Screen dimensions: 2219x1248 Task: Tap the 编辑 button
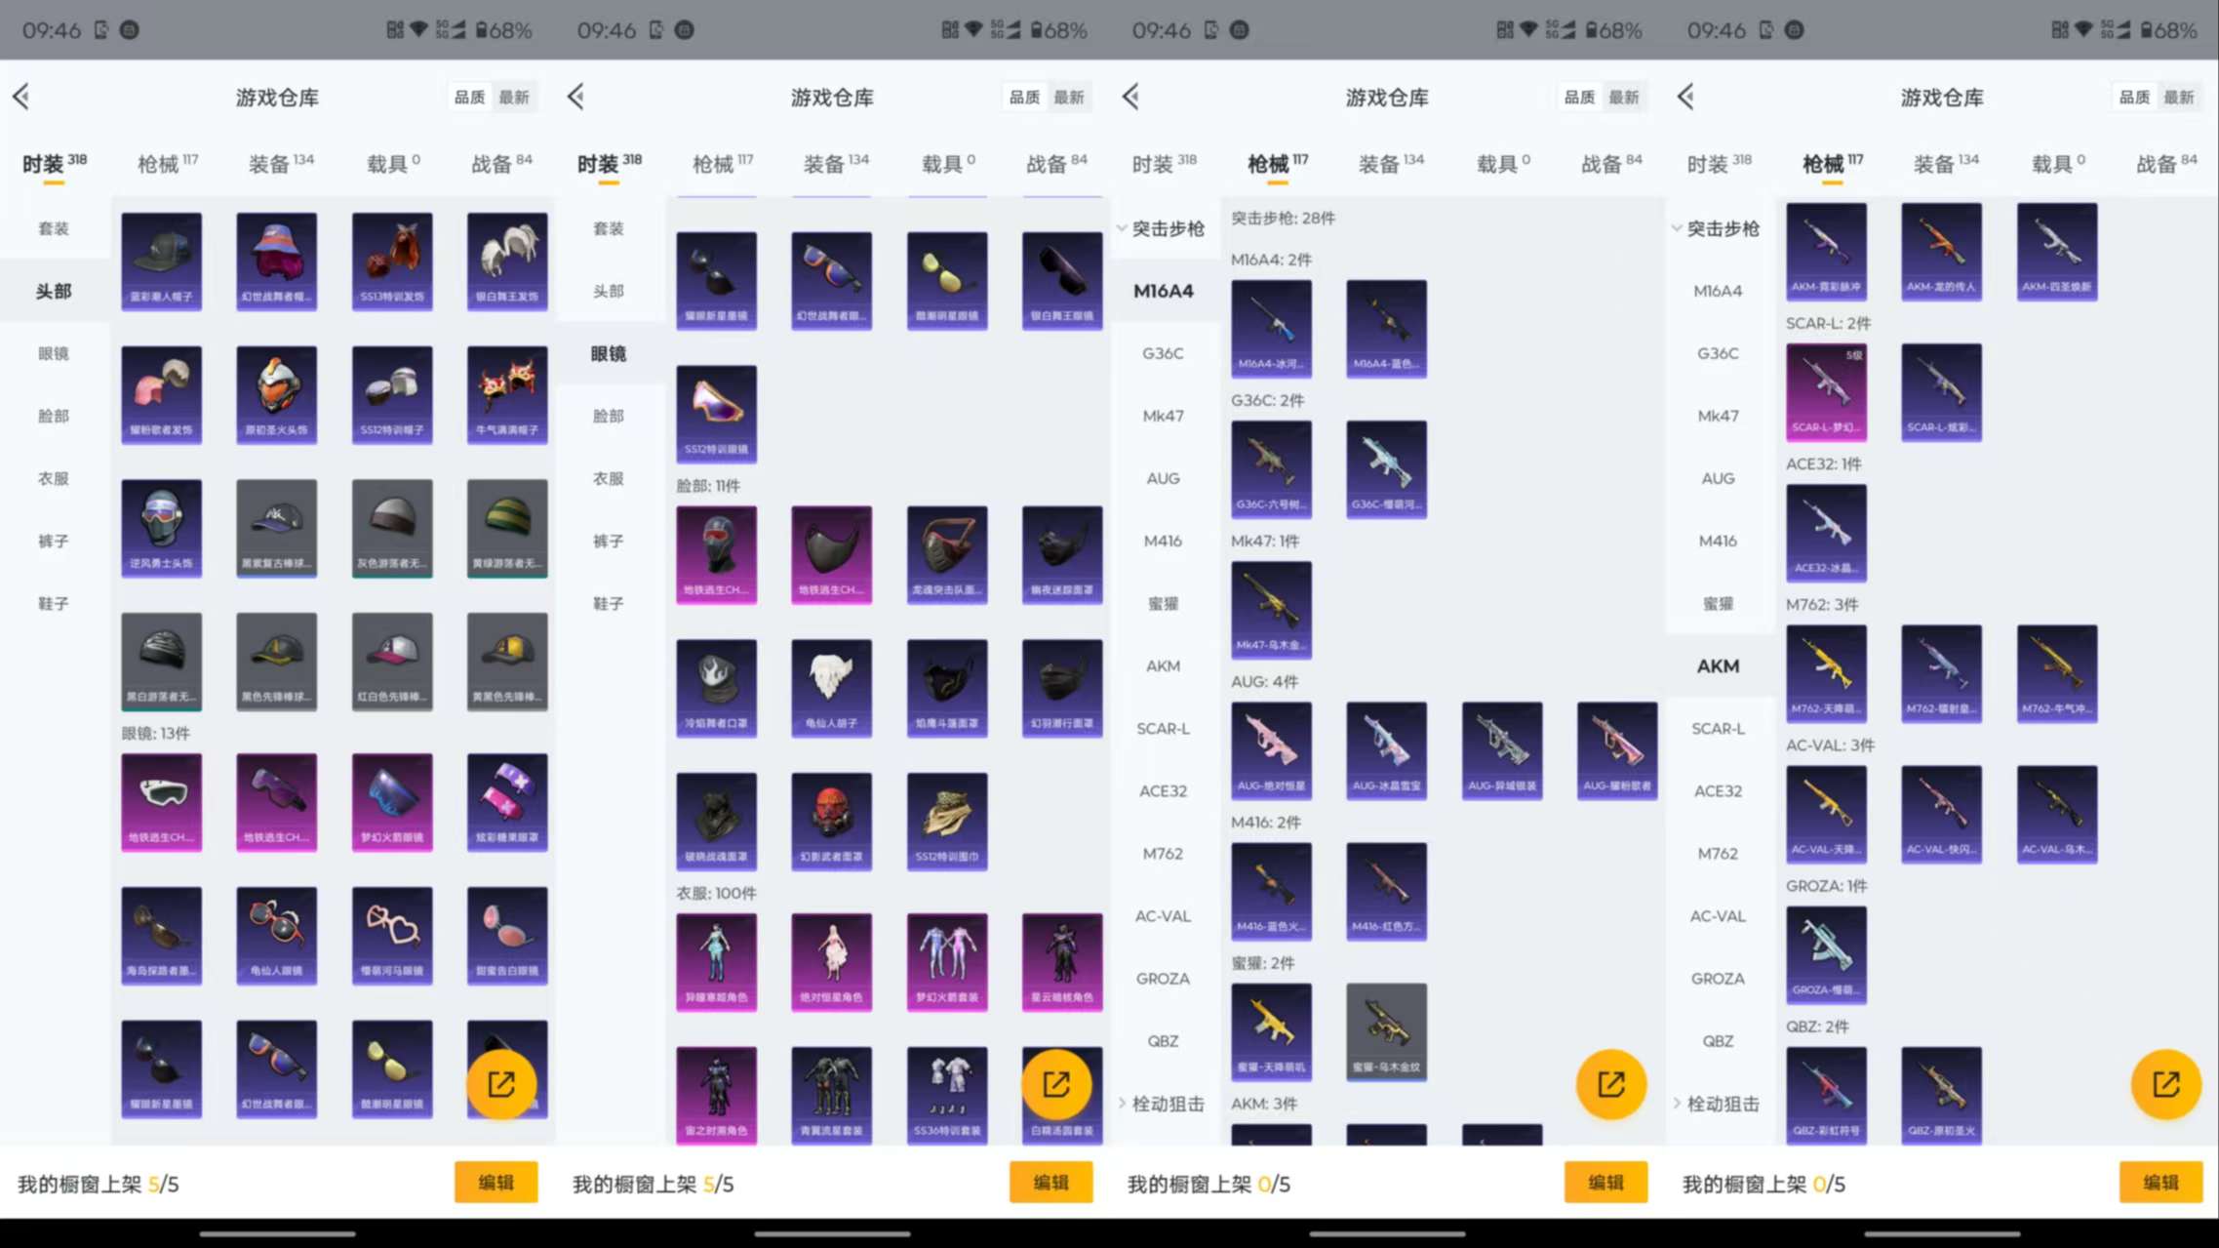click(x=496, y=1182)
